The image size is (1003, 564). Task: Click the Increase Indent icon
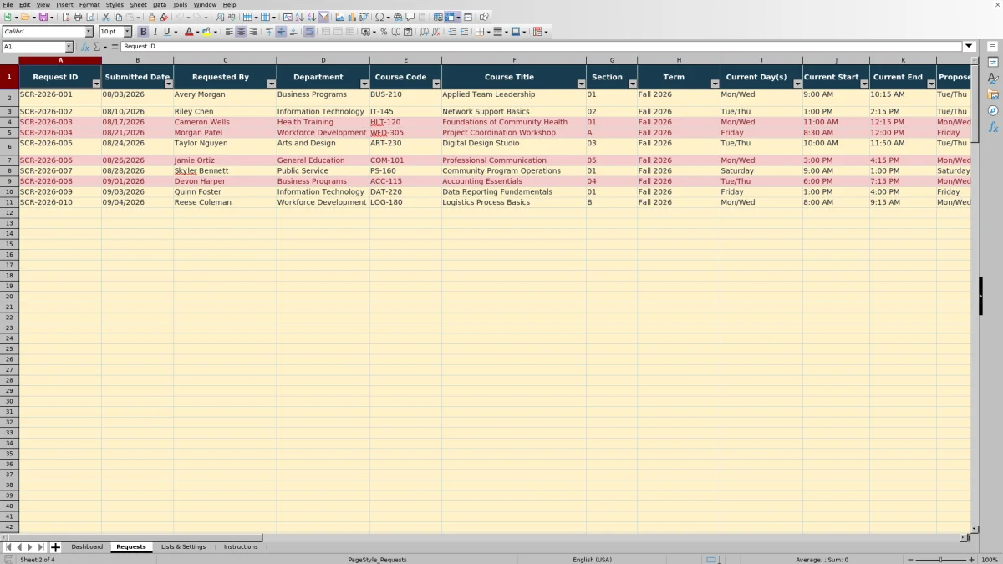click(452, 32)
